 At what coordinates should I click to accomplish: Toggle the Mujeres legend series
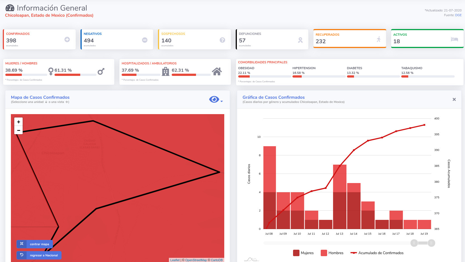coord(303,253)
